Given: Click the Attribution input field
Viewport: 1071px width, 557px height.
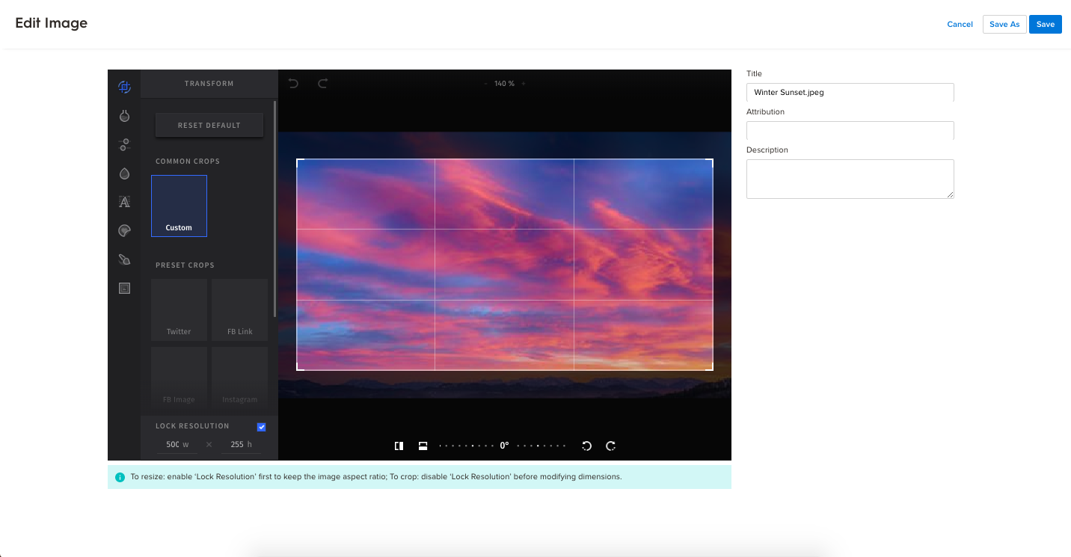Looking at the screenshot, I should (x=850, y=131).
